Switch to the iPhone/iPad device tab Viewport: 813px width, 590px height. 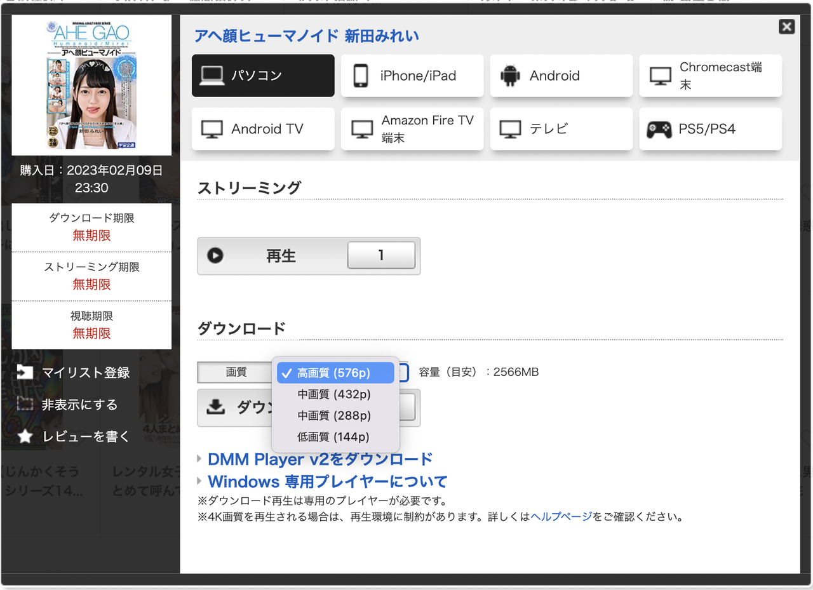click(412, 76)
